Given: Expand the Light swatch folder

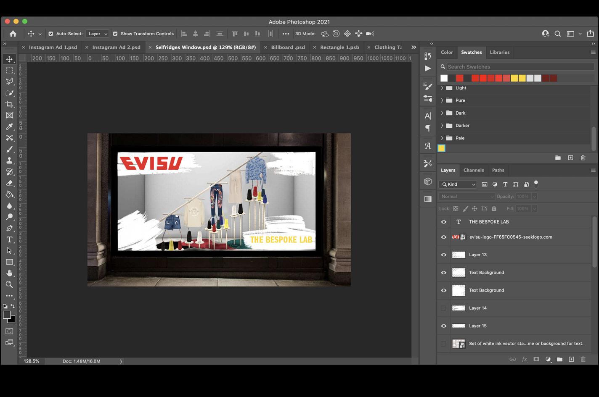Looking at the screenshot, I should 442,88.
